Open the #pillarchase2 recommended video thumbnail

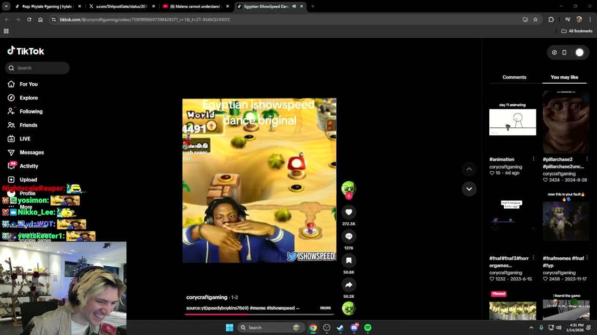566,122
